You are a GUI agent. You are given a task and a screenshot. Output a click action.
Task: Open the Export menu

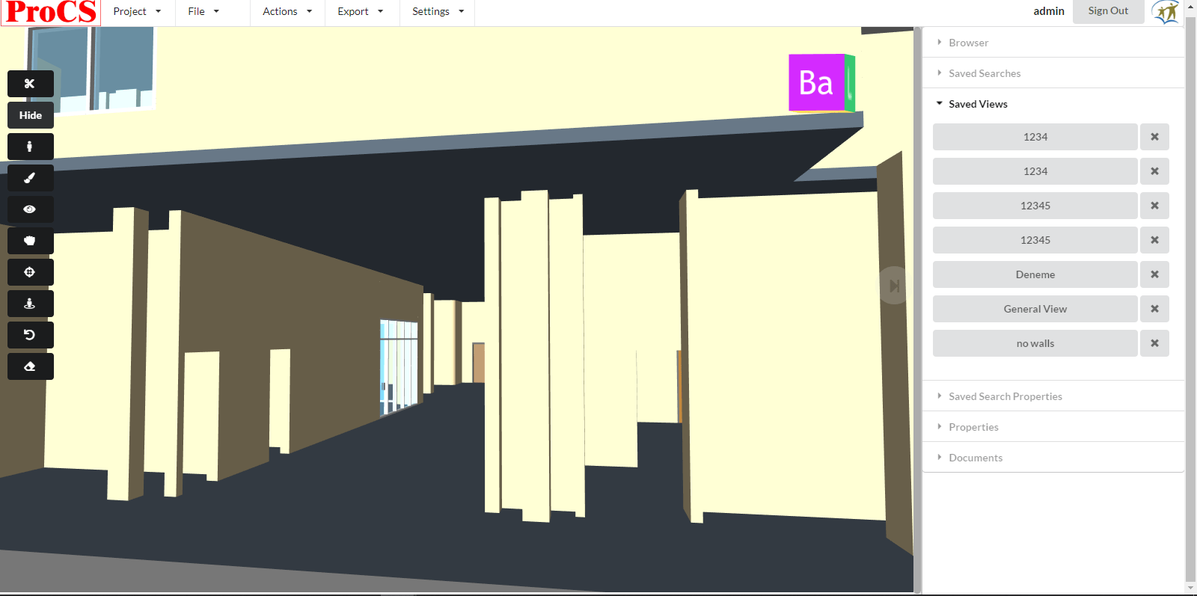pos(360,11)
